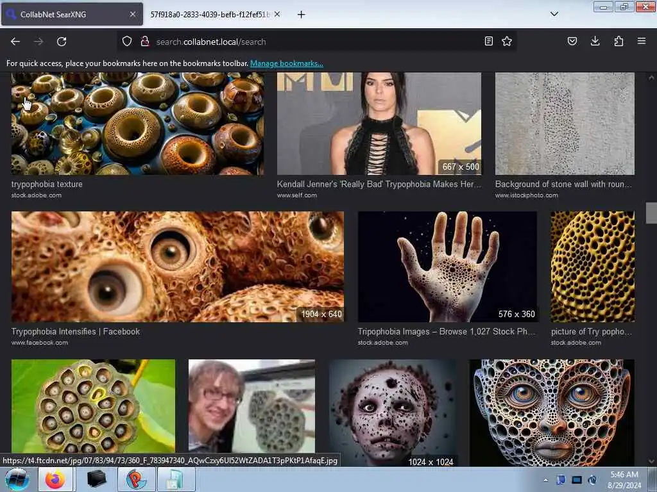This screenshot has width=657, height=492.
Task: Click 'Tripophobia Images – Browse 1,027' title
Action: coord(447,331)
